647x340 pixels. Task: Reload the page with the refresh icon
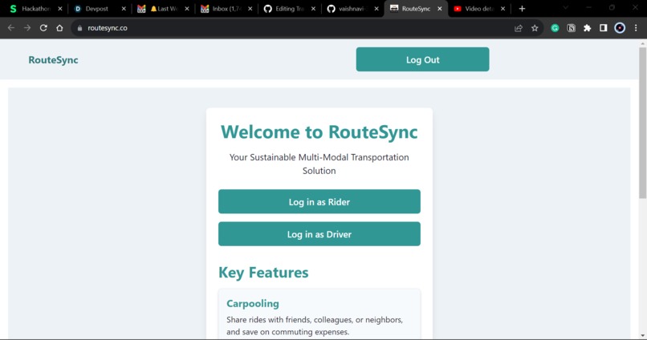pyautogui.click(x=43, y=28)
